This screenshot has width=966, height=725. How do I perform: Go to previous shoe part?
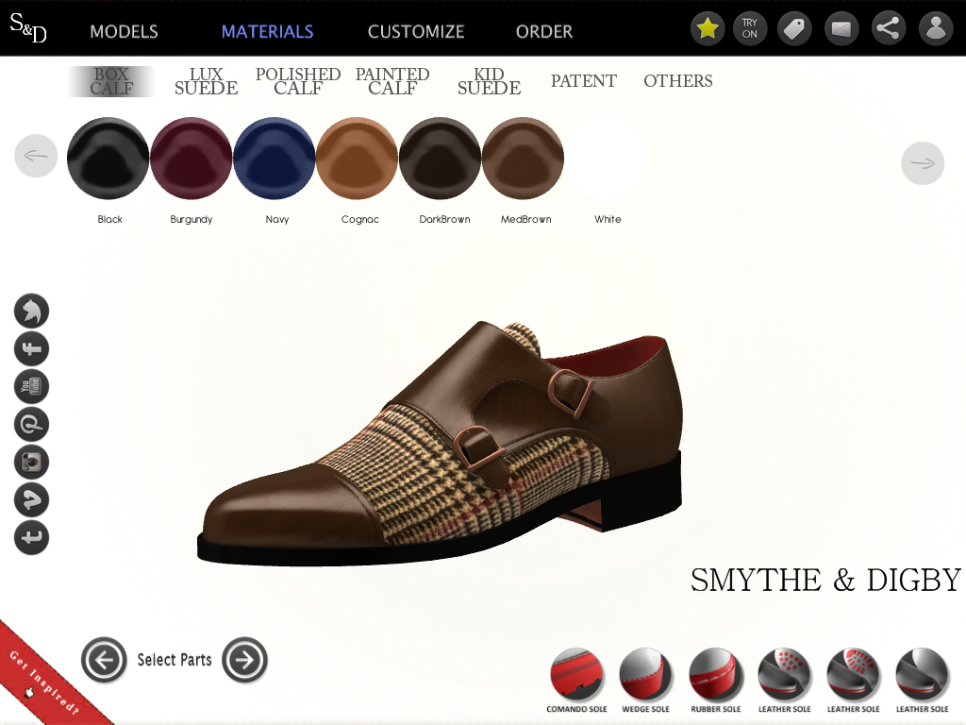[x=104, y=660]
